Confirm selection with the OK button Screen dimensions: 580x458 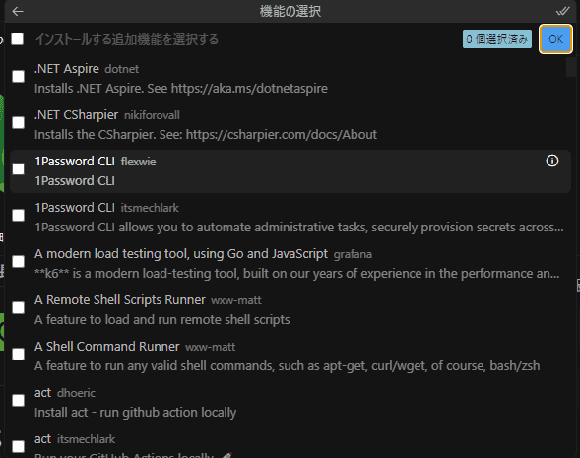click(x=555, y=39)
